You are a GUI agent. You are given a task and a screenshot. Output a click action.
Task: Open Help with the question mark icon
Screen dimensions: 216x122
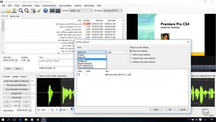click(46, 11)
